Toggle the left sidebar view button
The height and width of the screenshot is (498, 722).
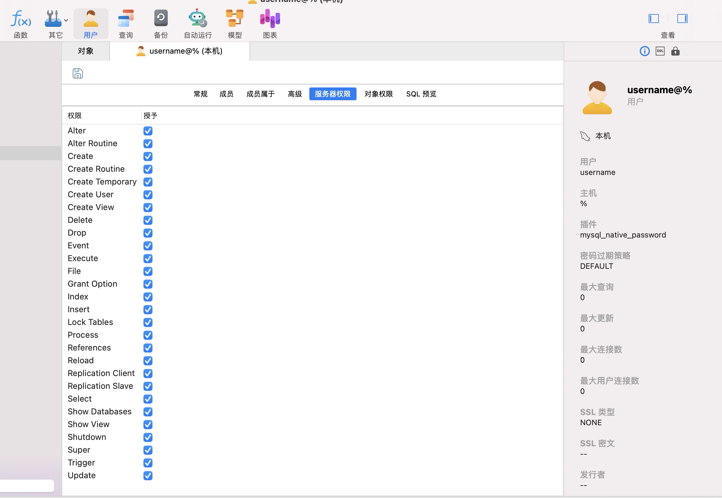(x=653, y=19)
